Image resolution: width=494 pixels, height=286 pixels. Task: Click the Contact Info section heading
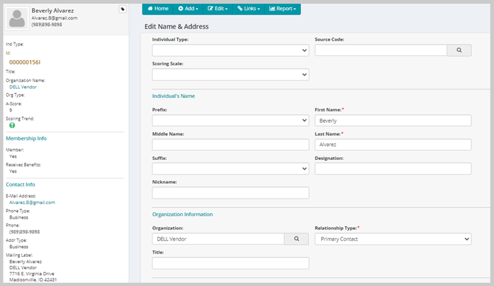point(21,185)
